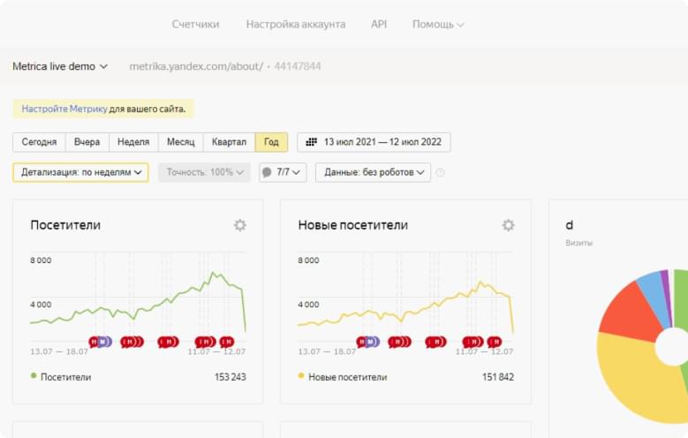Open settings gear of Новые посетители widget
The width and height of the screenshot is (688, 438).
click(x=508, y=225)
